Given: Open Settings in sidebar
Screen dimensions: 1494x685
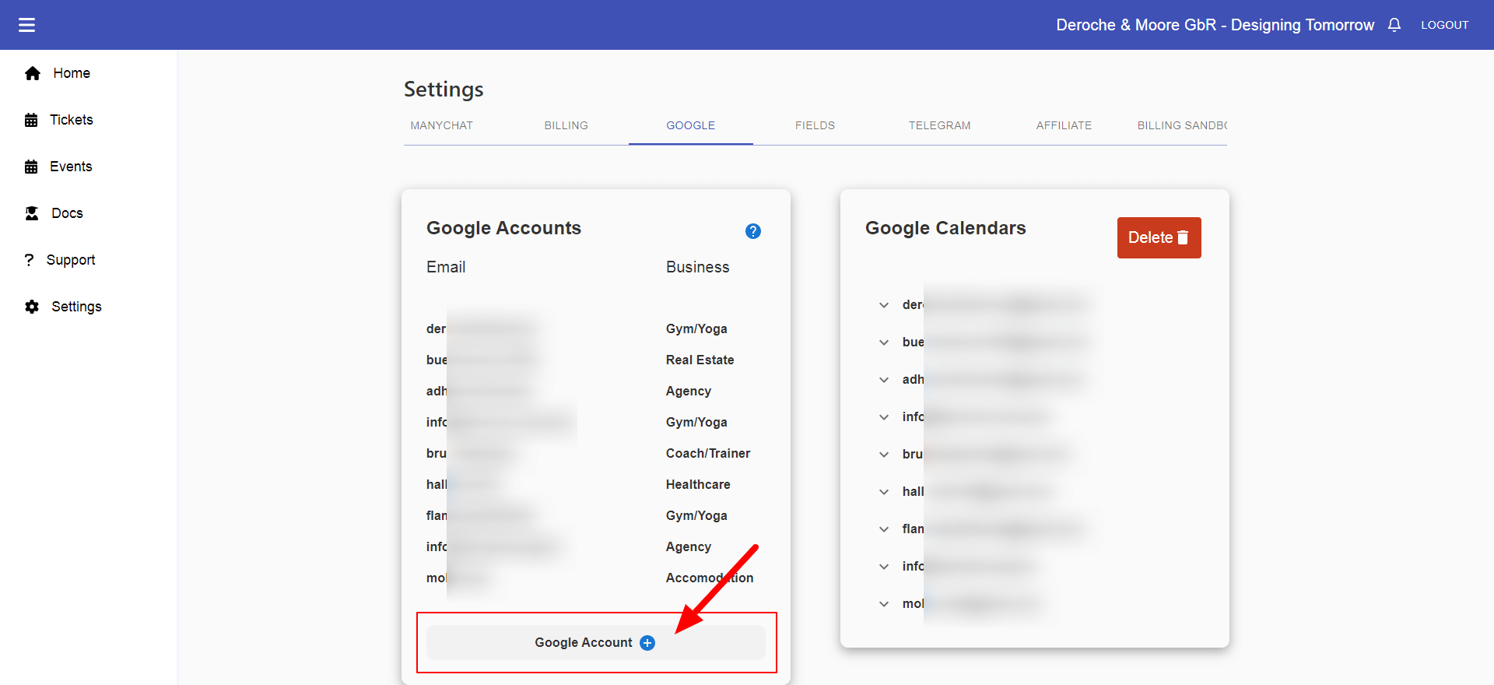Looking at the screenshot, I should click(x=76, y=307).
